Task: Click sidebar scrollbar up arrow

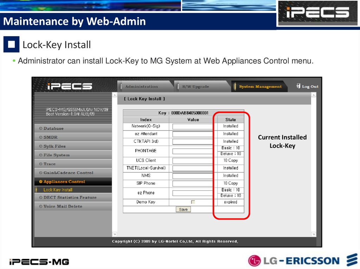Action: 115,95
